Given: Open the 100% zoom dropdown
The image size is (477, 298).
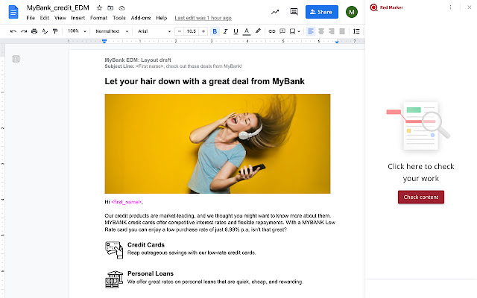Looking at the screenshot, I should pos(77,31).
